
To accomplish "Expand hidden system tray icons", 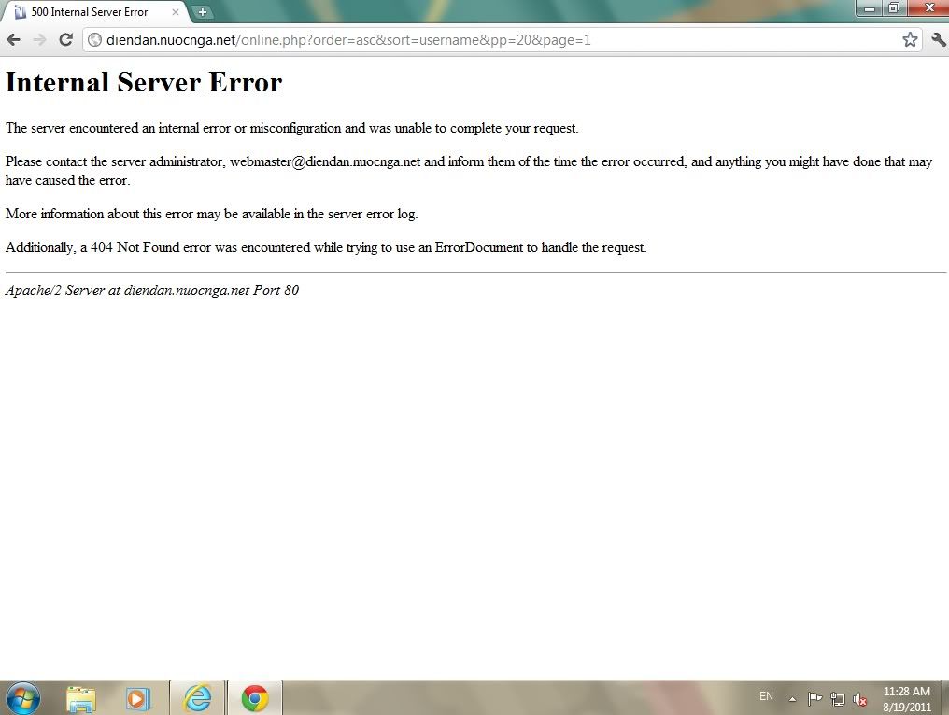I will tap(793, 698).
